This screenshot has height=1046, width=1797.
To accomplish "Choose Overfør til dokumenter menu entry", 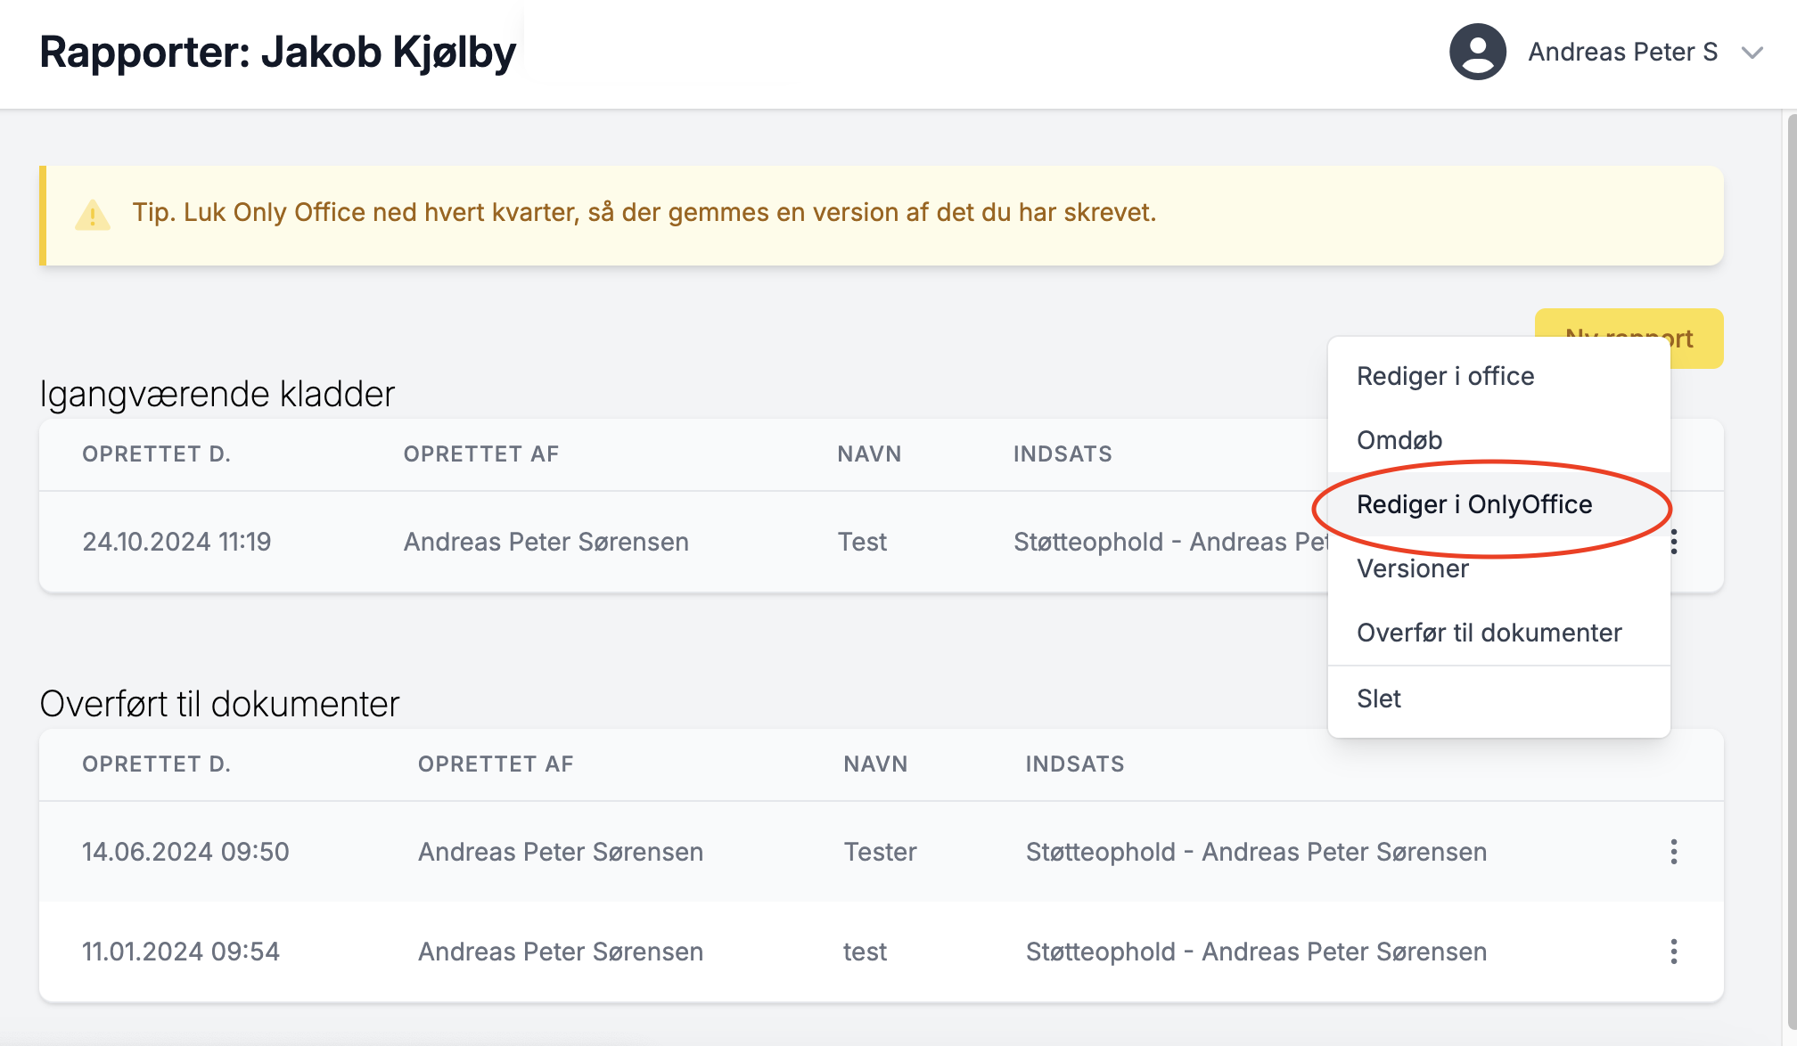I will 1489,633.
